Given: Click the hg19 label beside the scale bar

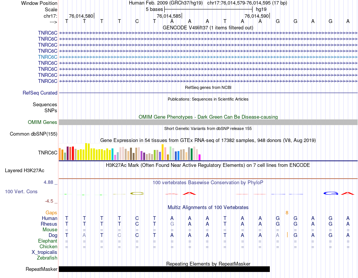Looking at the screenshot, I should pos(261,9).
